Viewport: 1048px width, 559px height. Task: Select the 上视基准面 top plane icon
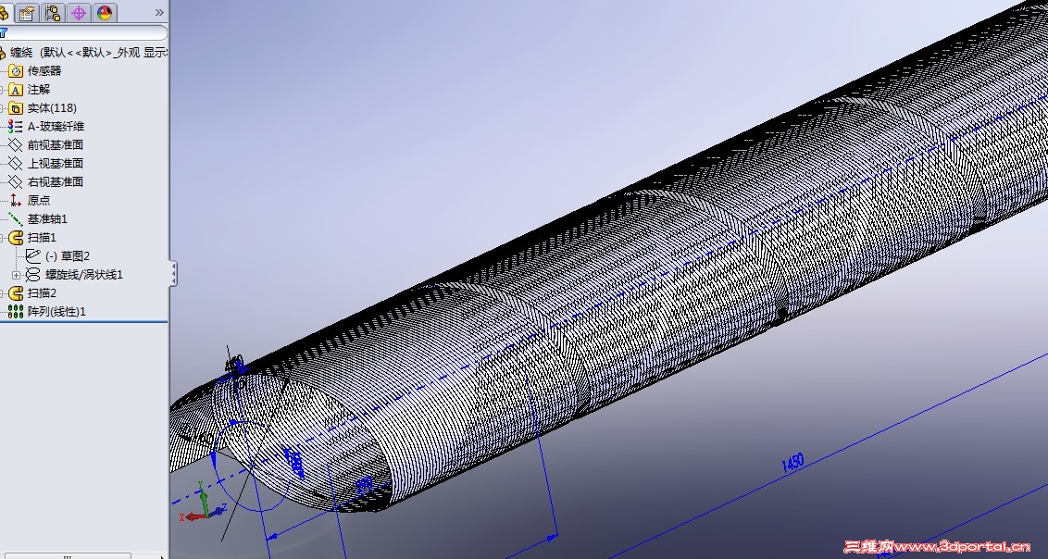point(16,163)
